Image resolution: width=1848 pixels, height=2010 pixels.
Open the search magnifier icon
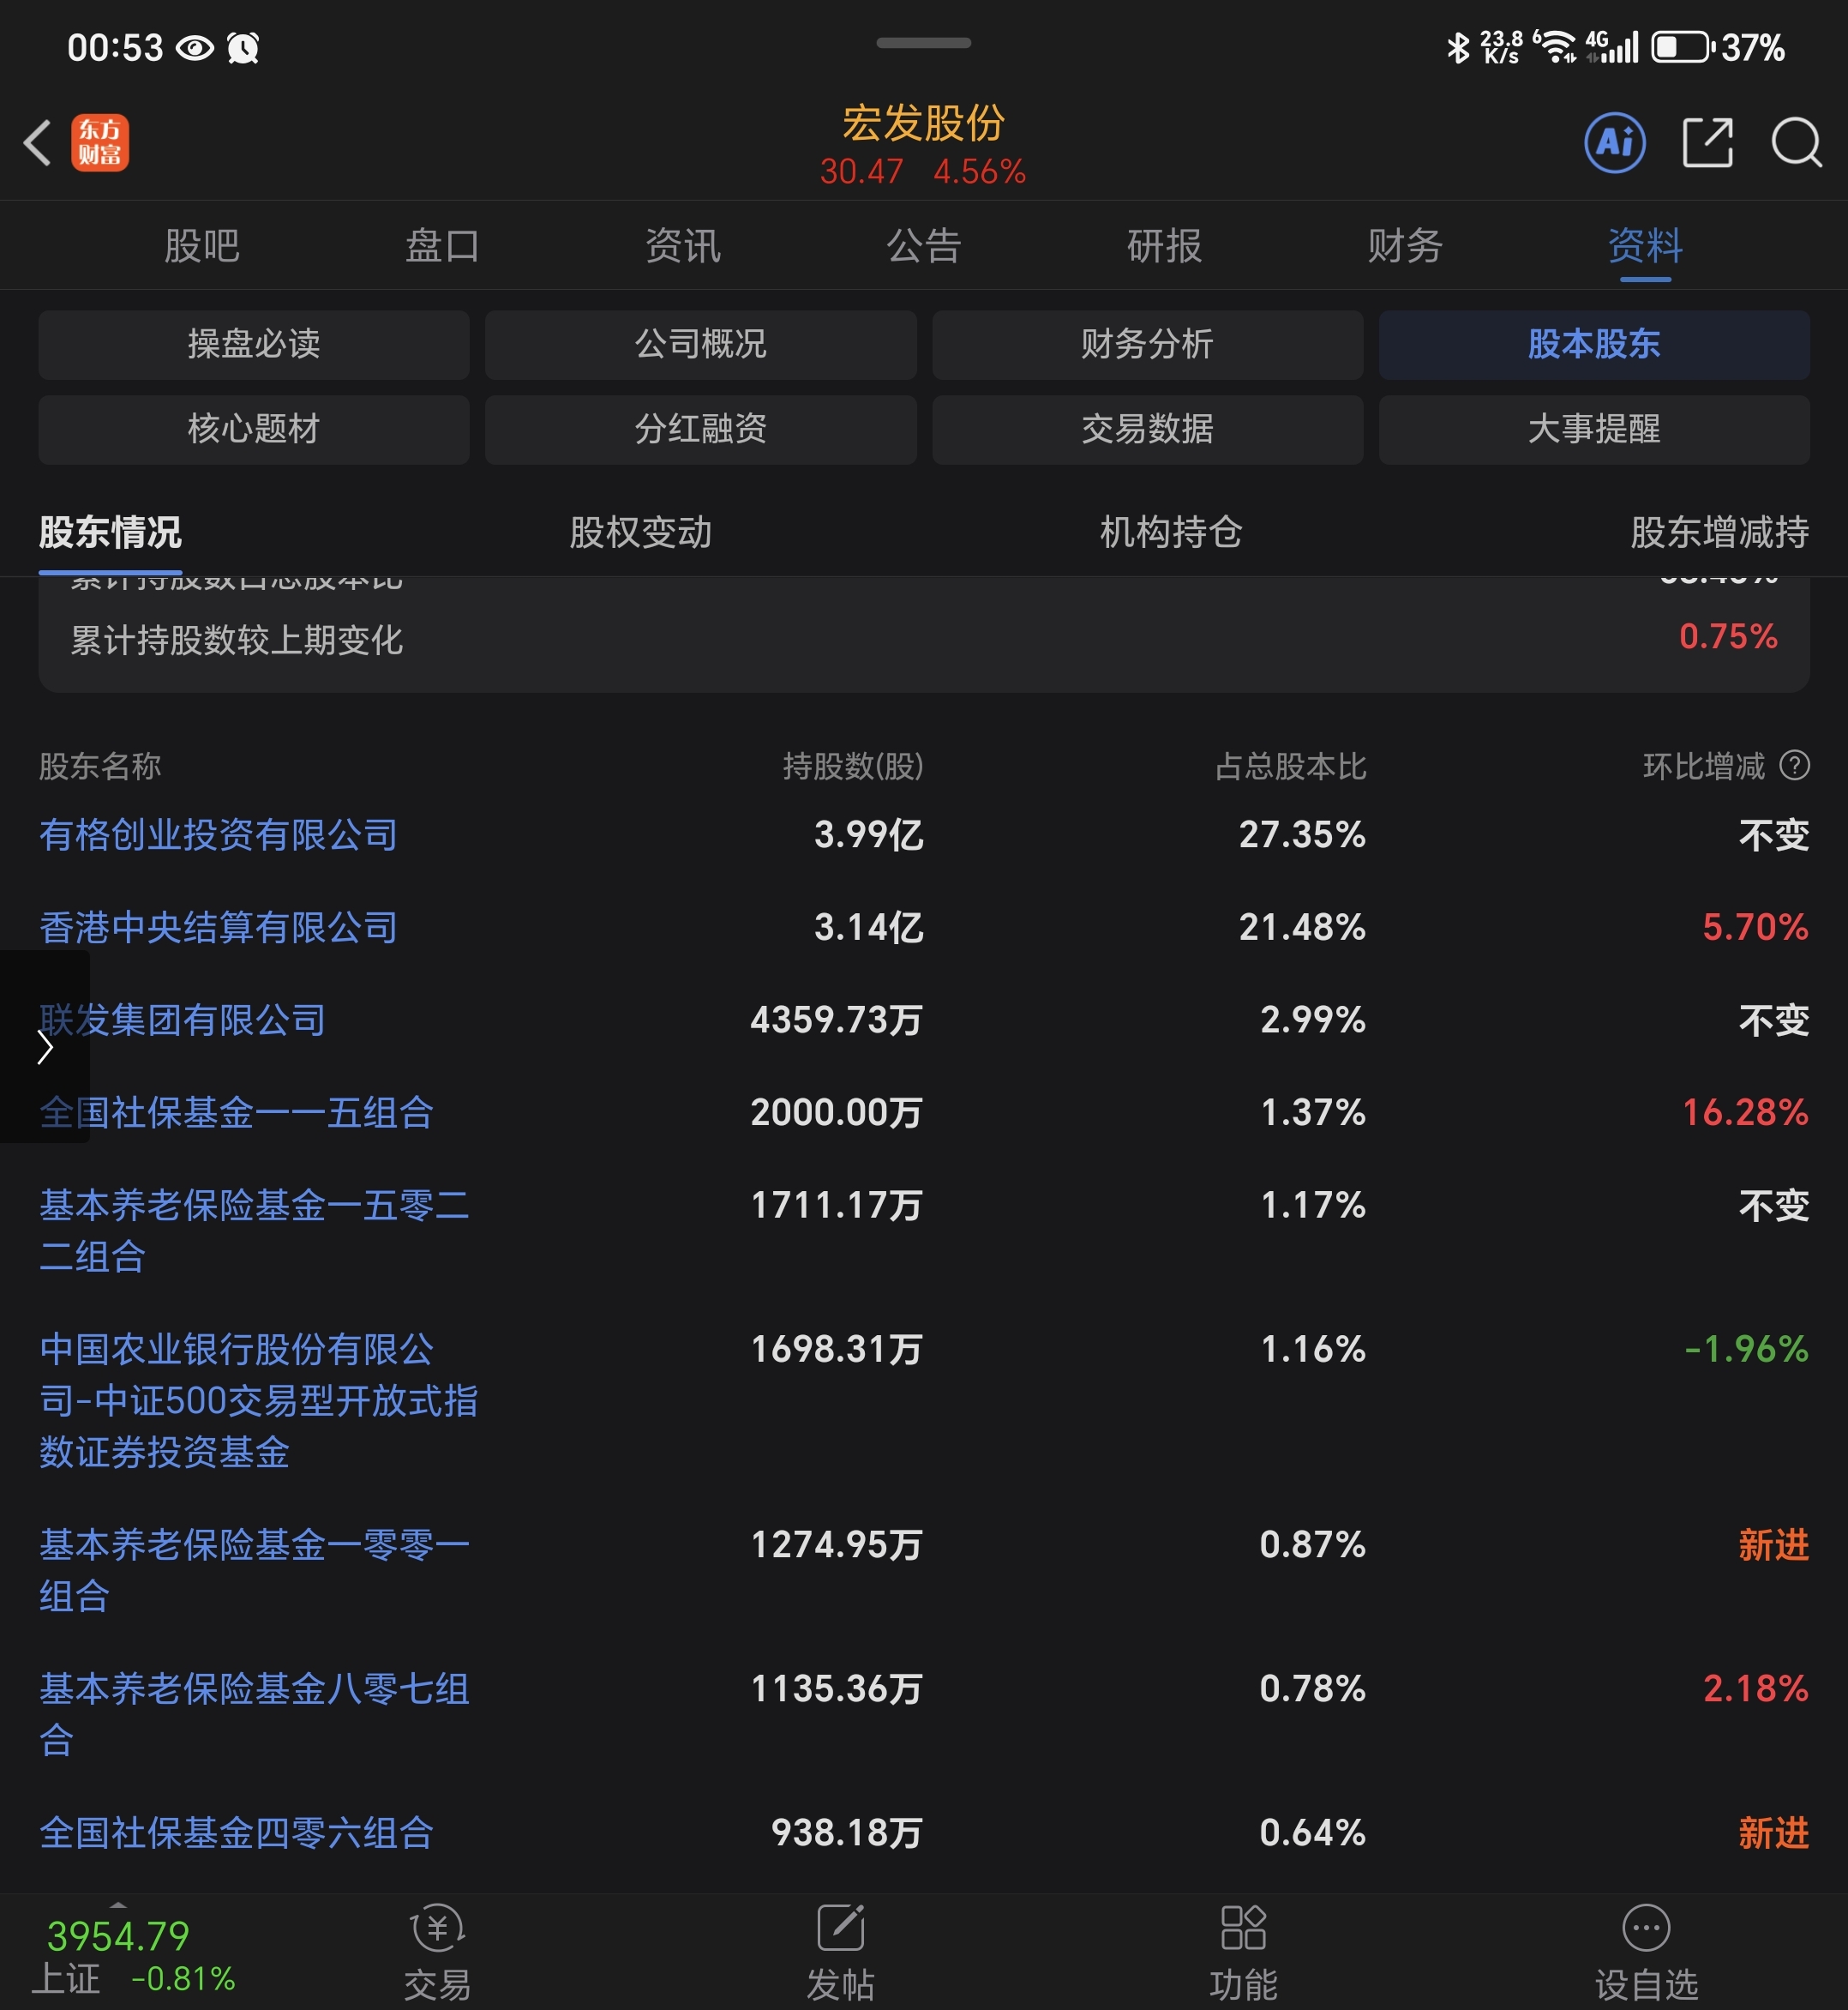(x=1795, y=142)
